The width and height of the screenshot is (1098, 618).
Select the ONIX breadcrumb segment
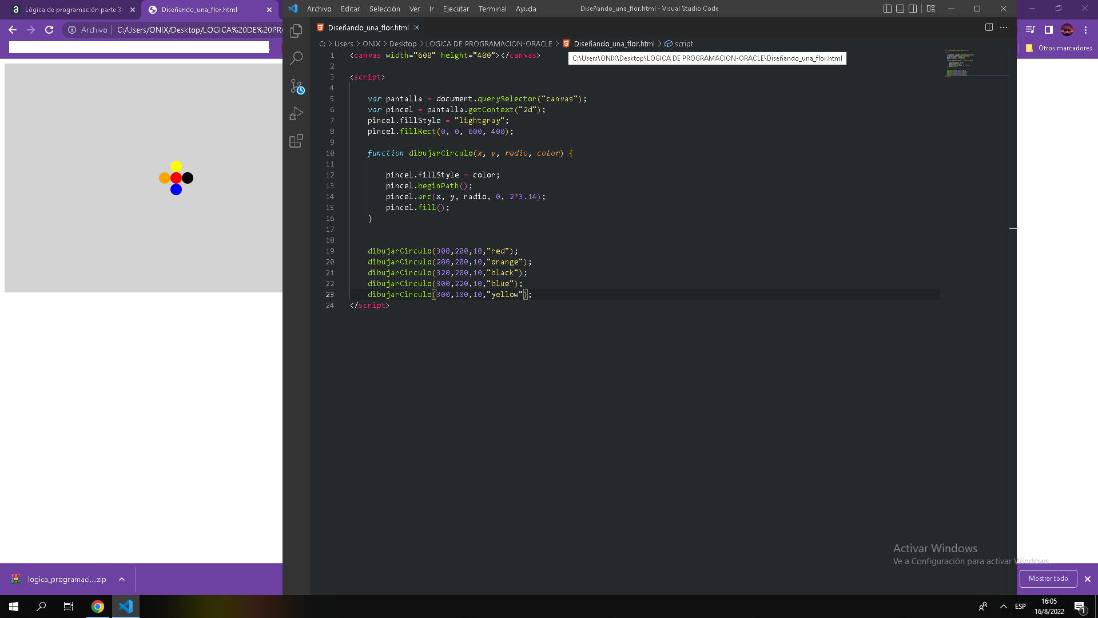pyautogui.click(x=371, y=44)
